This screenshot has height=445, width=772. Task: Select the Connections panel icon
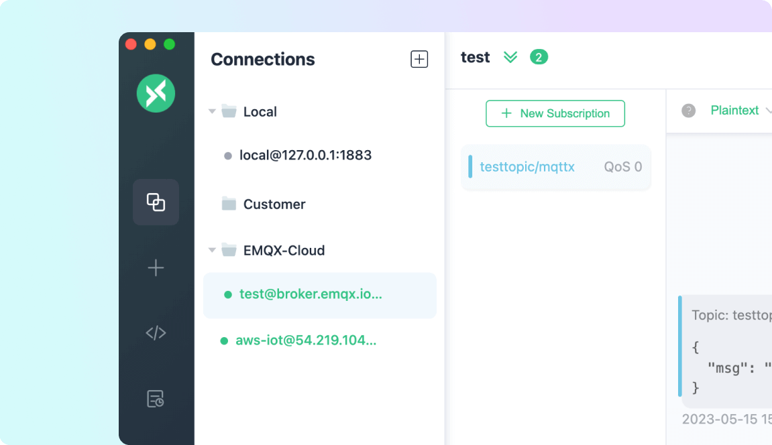point(156,202)
